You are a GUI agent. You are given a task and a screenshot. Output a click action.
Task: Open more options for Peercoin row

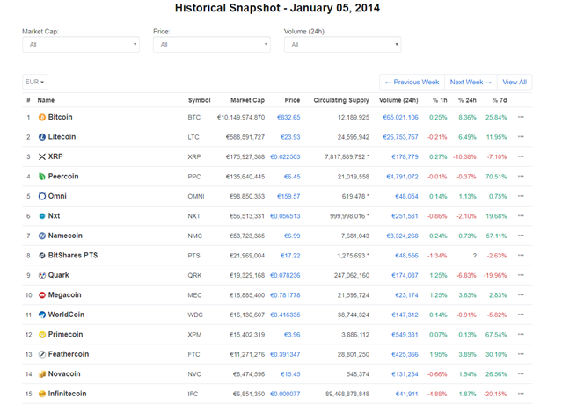pos(521,176)
